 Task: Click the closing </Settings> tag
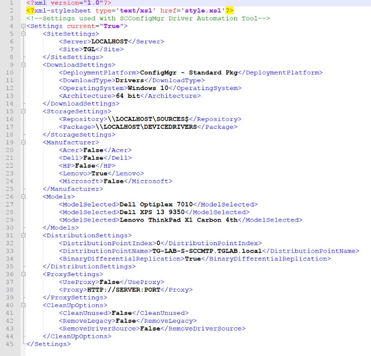click(49, 344)
